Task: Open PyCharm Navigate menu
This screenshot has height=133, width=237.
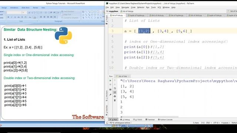Action: coord(125,7)
